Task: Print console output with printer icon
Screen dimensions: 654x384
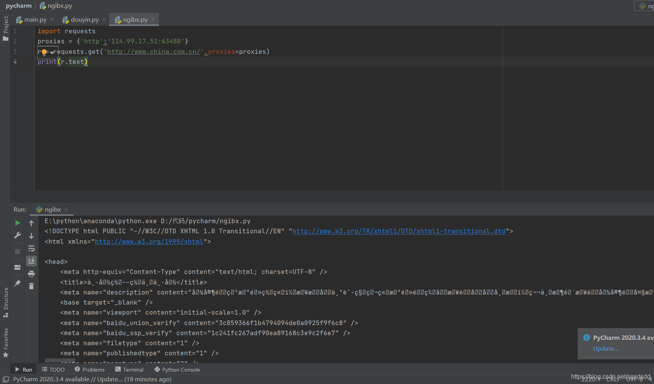Action: [x=31, y=274]
